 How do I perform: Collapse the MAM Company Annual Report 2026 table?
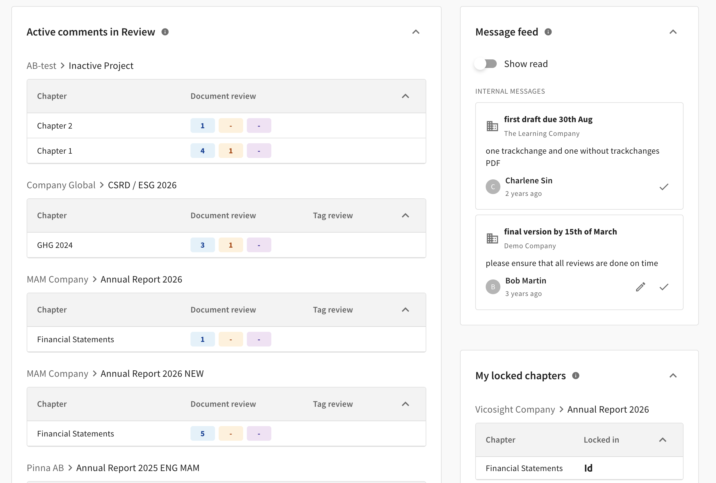405,310
